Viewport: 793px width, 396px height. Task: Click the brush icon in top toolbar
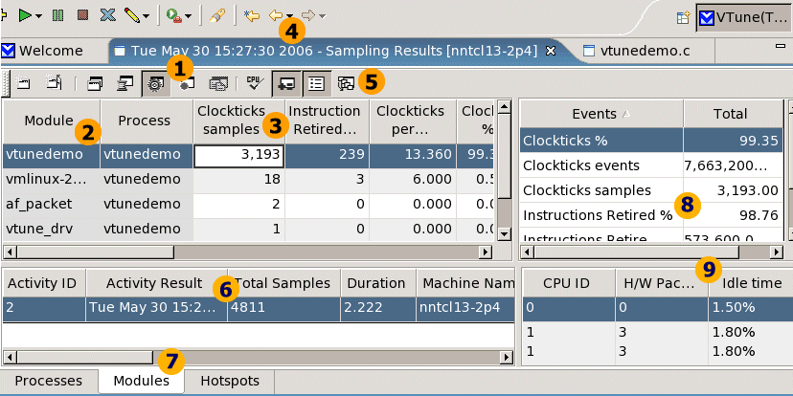tap(218, 16)
